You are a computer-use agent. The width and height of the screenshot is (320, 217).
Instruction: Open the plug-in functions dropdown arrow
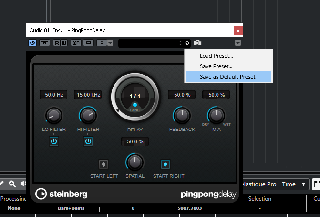point(238,43)
